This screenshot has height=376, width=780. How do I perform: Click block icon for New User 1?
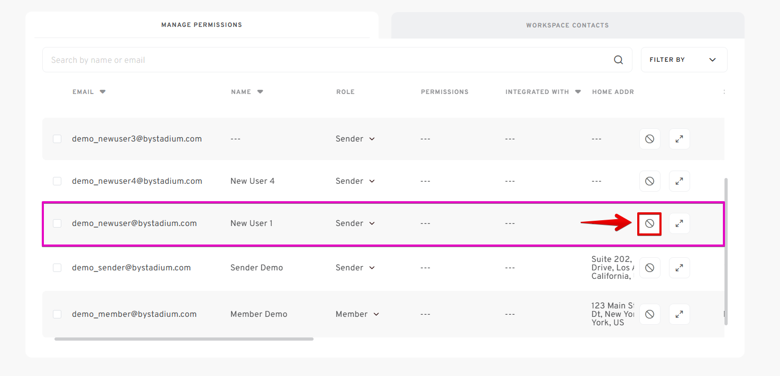click(x=649, y=223)
